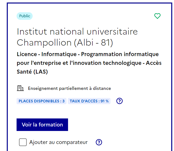Click the (Albi - 81) location text
Viewport: 174px width, 151px height.
[93, 43]
